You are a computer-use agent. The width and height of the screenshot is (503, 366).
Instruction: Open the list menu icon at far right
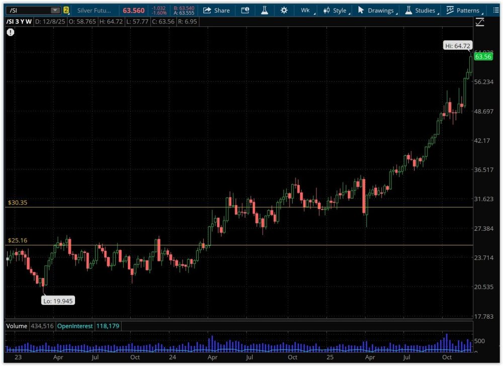[495, 11]
